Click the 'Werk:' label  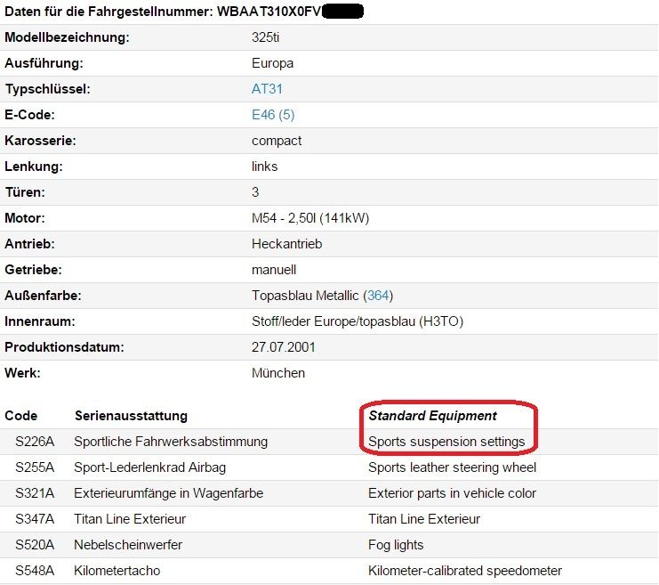pyautogui.click(x=22, y=373)
